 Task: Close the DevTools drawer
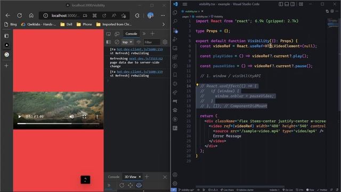coord(165,177)
